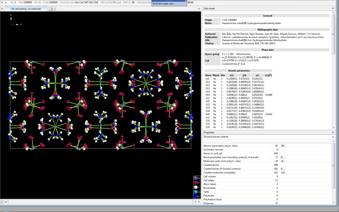Click the blue N atom legend sphere
Screen dimensions: 339x212
tap(195, 196)
